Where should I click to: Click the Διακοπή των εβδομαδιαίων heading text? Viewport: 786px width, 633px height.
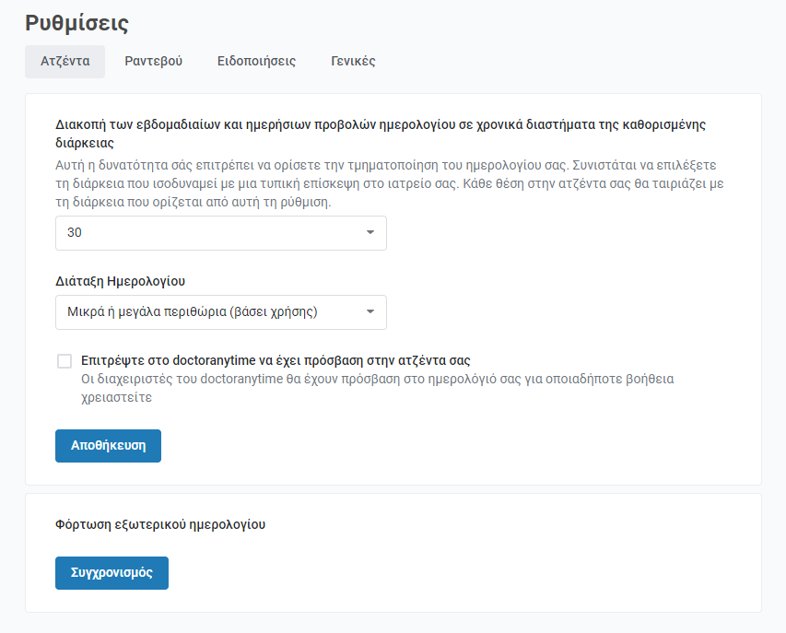(381, 134)
